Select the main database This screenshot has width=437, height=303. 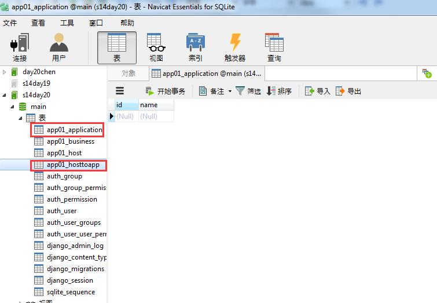coord(38,107)
